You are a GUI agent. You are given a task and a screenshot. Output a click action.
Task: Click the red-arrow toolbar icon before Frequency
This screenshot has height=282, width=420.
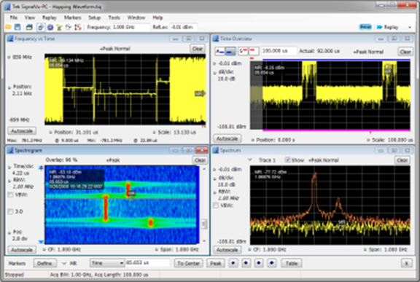pyautogui.click(x=78, y=27)
